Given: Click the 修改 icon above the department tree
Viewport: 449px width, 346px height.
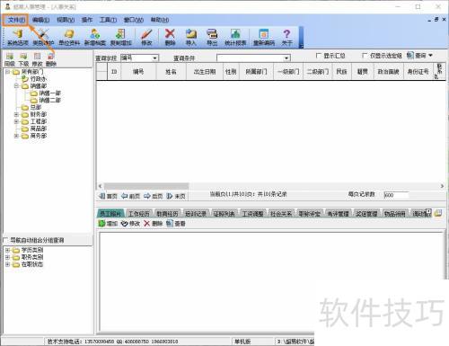Looking at the screenshot, I should pos(37,59).
